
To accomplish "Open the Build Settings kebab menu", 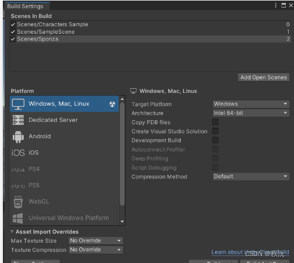I will click(x=275, y=5).
